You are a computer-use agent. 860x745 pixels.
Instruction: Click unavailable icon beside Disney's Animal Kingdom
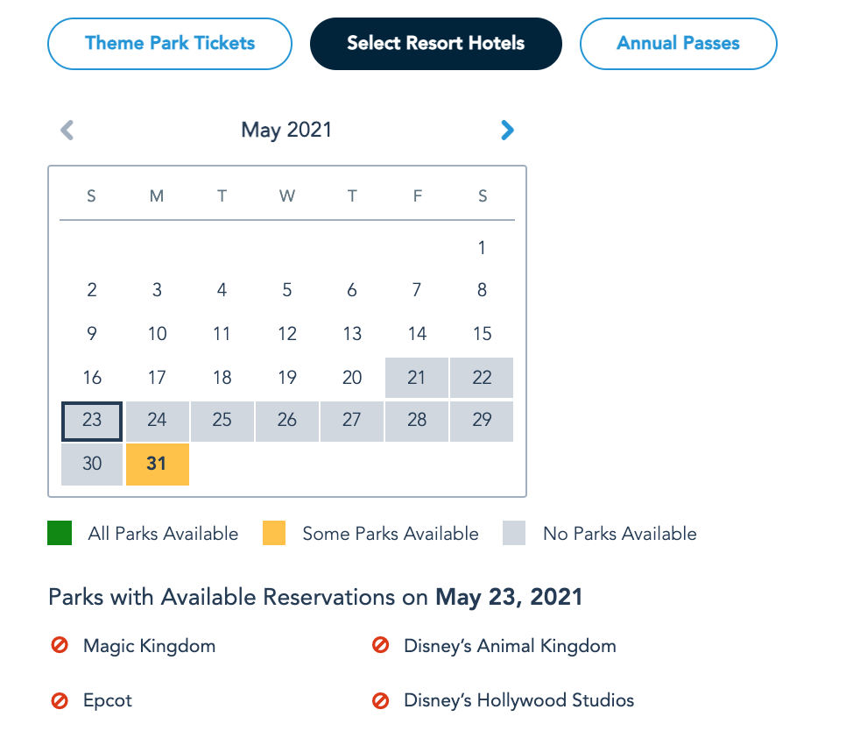point(380,646)
